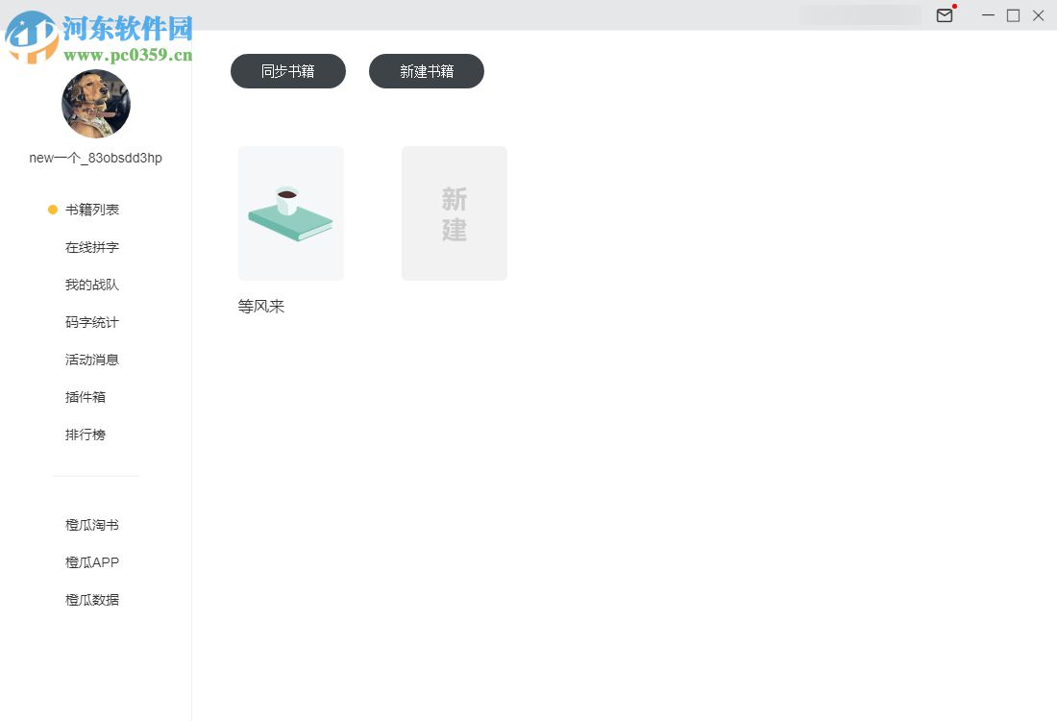Open the 等风来 book thumbnail
The image size is (1057, 721).
tap(290, 212)
